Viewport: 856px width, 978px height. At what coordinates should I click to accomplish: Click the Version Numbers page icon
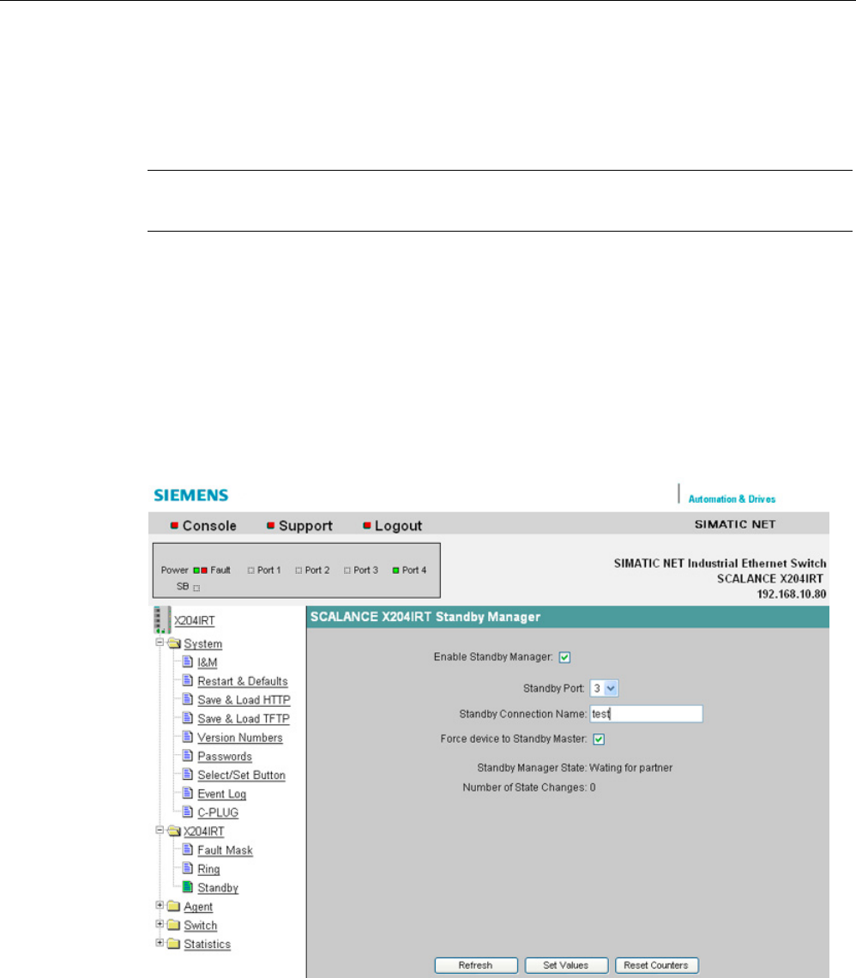point(187,737)
